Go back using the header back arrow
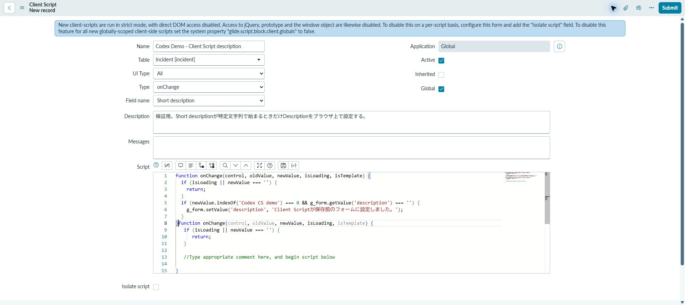The image size is (685, 305). click(x=9, y=8)
